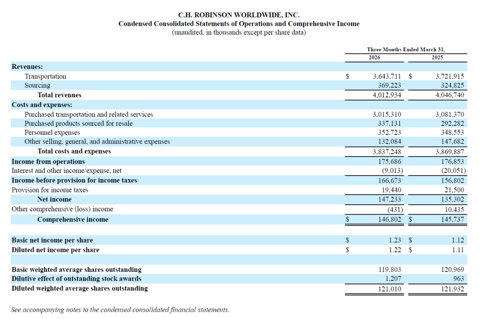Click the company title C.H. ROBINSON WORLDWIDE, INC.
This screenshot has height=319, width=479.
point(239,15)
